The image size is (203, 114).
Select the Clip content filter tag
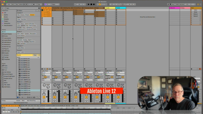18,15
